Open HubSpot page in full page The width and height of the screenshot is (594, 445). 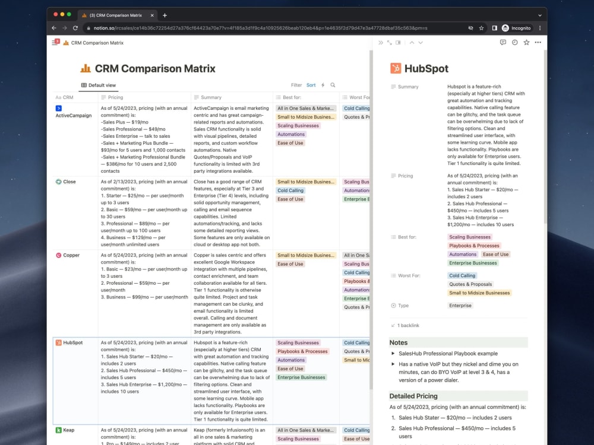(390, 43)
